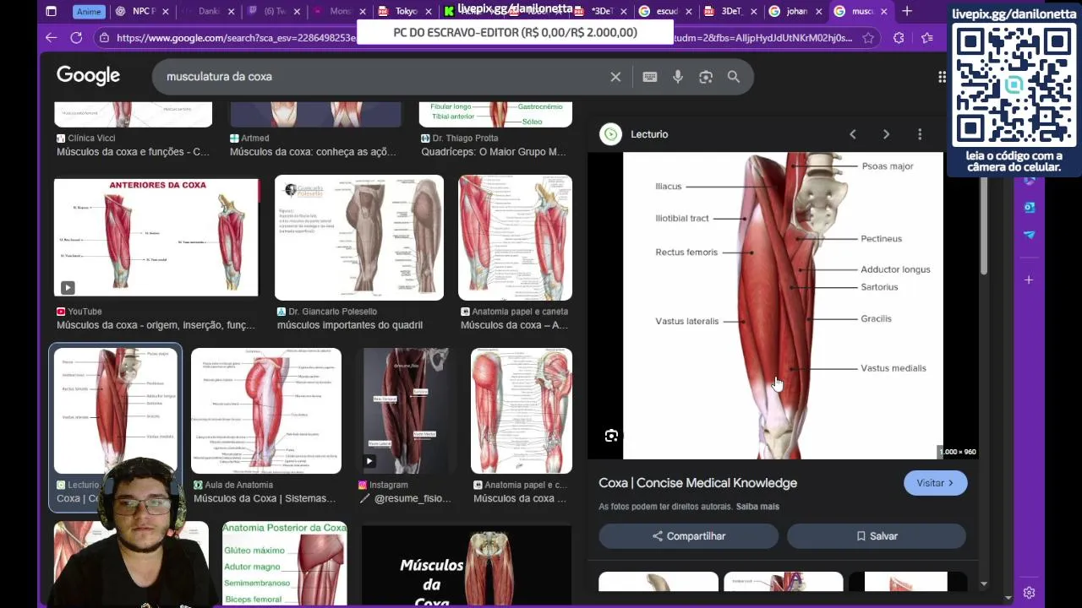Open the Aula de Anatomia image thumbnail
This screenshot has width=1082, height=608.
266,410
